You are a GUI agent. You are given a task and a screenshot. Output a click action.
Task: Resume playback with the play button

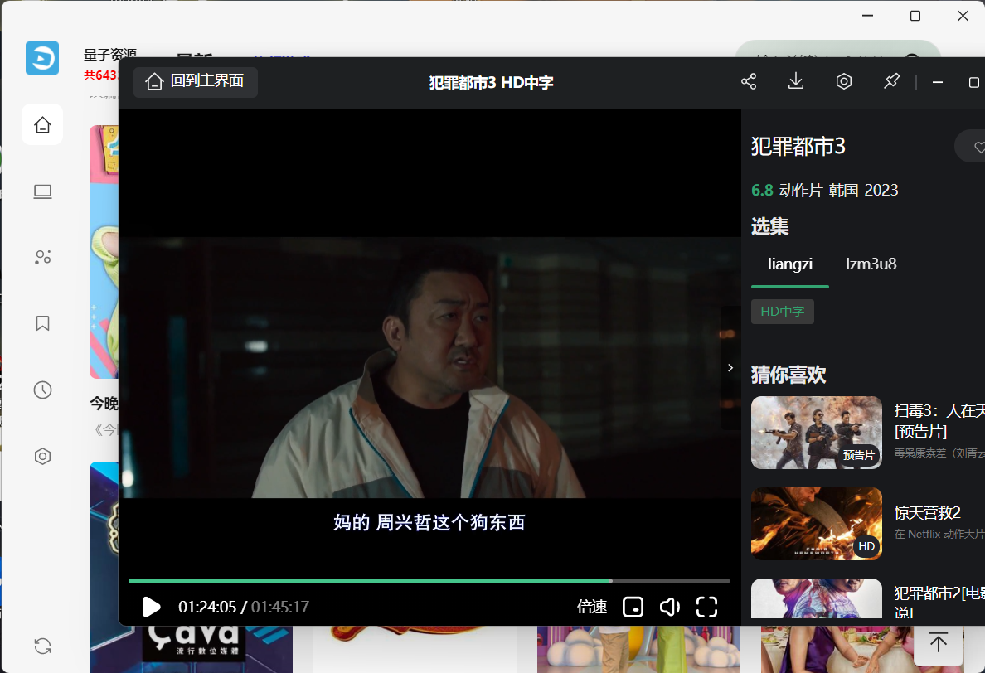151,607
